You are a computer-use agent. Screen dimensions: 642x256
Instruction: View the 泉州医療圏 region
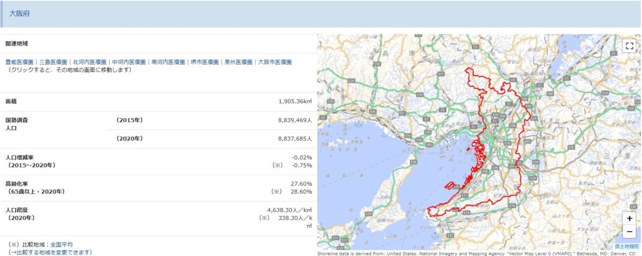238,62
